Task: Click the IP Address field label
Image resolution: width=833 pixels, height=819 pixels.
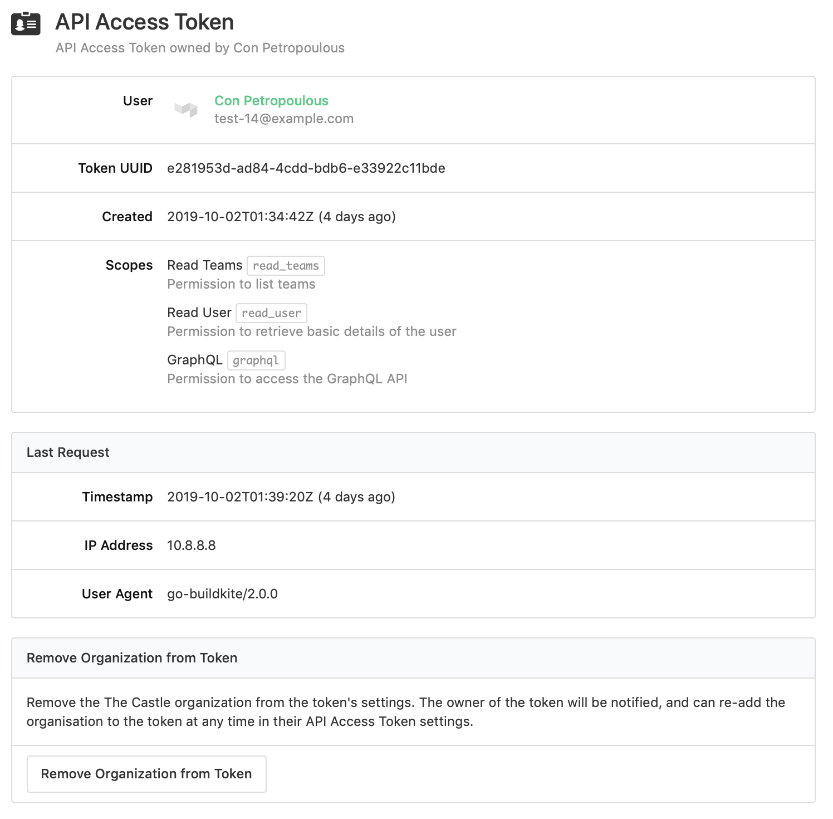Action: pyautogui.click(x=119, y=545)
